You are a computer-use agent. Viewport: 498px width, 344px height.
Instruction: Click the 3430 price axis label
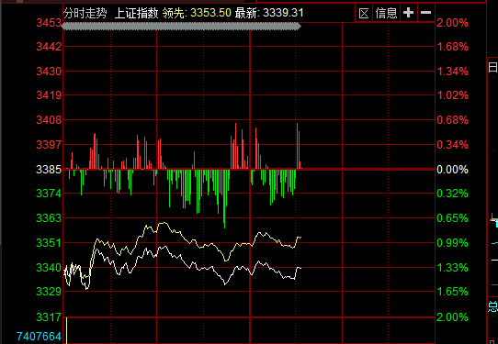49,72
